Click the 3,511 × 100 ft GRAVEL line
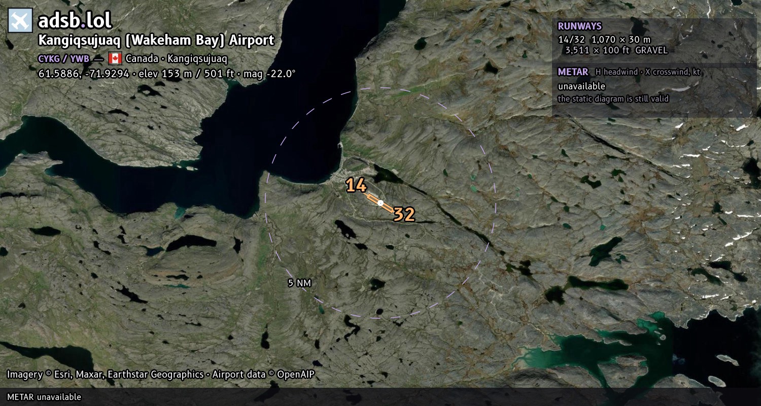The image size is (761, 406). point(616,50)
